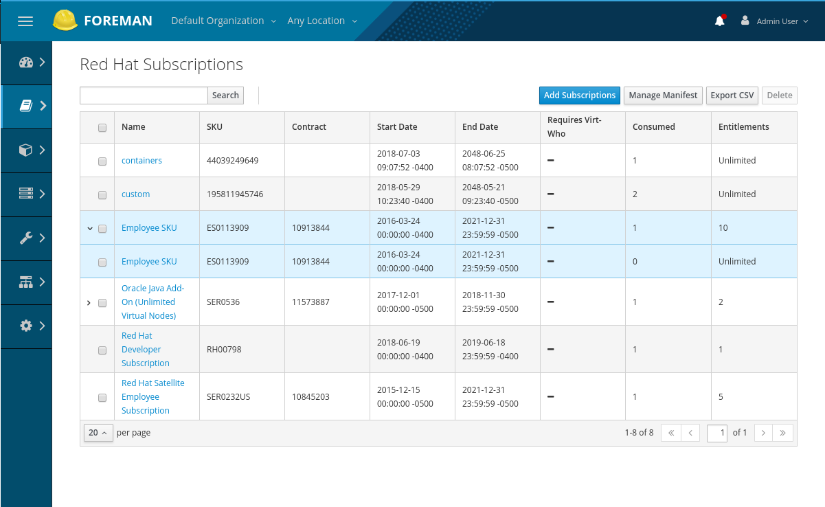
Task: Click the Delete button
Action: click(x=780, y=95)
